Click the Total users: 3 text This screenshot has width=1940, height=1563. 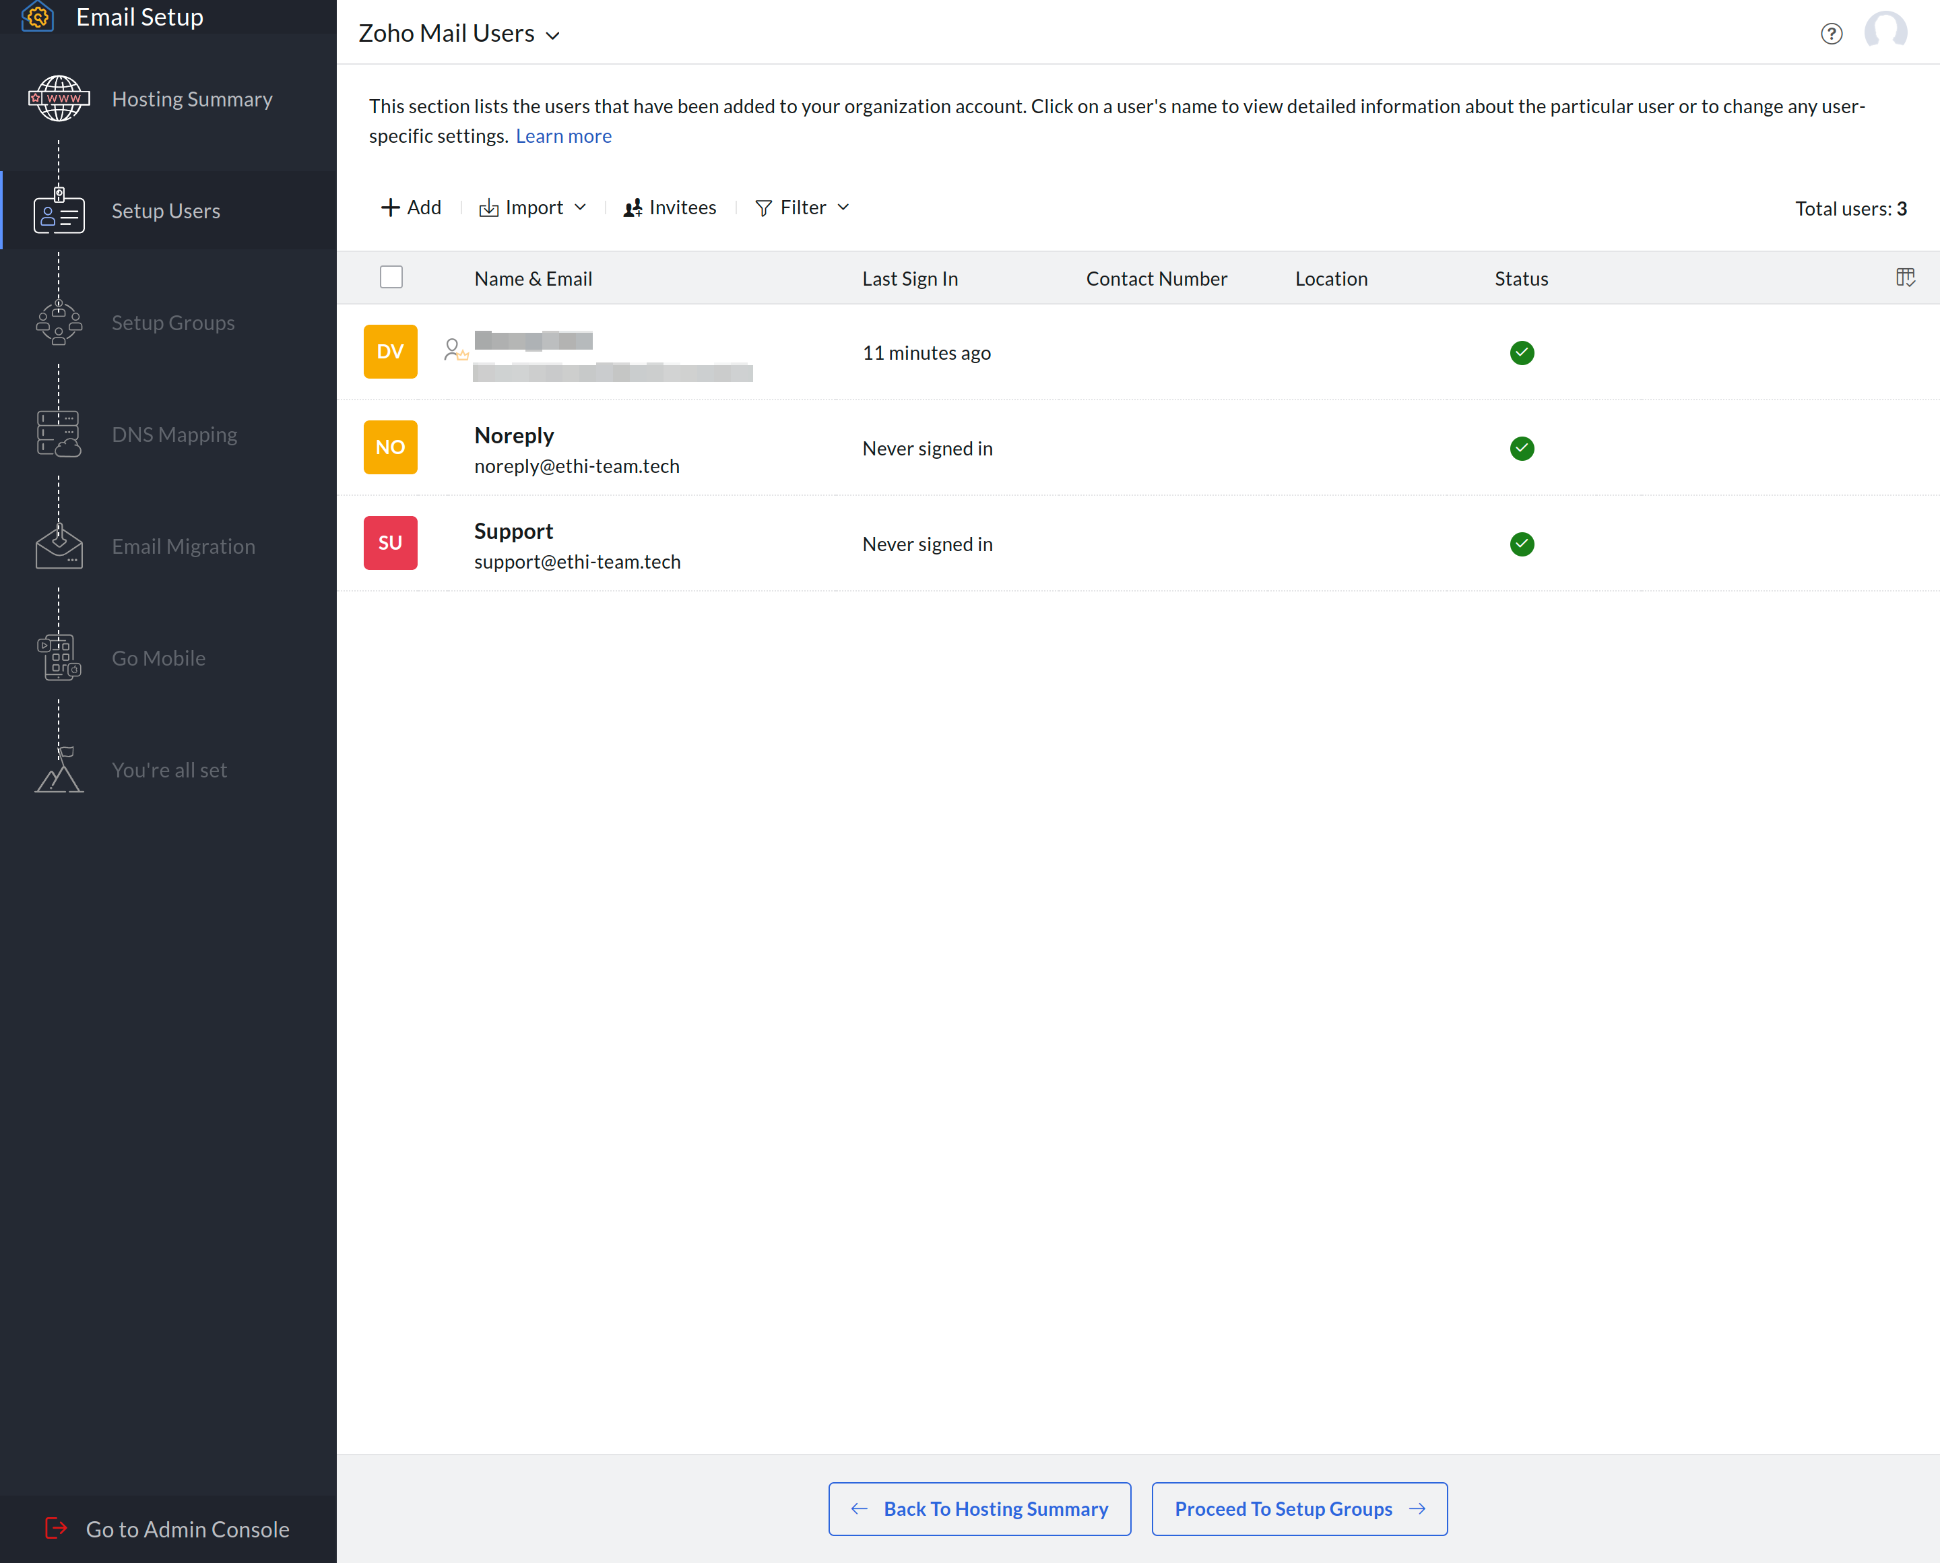[x=1851, y=208]
